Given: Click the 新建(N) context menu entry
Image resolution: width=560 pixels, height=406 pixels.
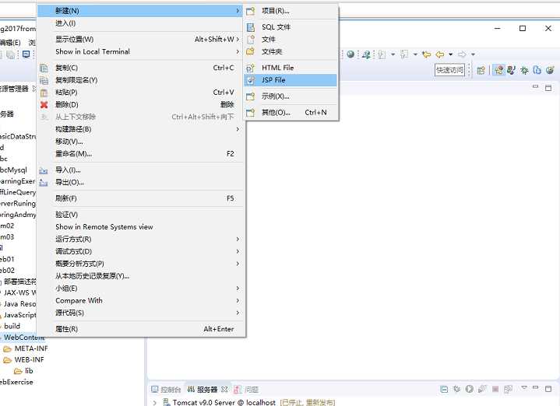Looking at the screenshot, I should pos(141,11).
